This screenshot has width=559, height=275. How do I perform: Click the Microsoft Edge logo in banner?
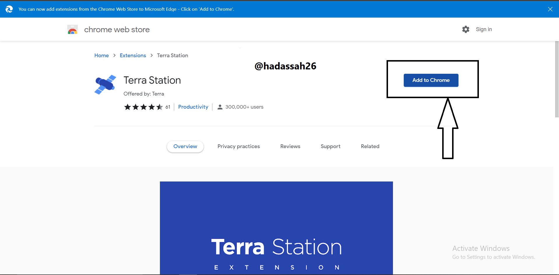pyautogui.click(x=9, y=9)
